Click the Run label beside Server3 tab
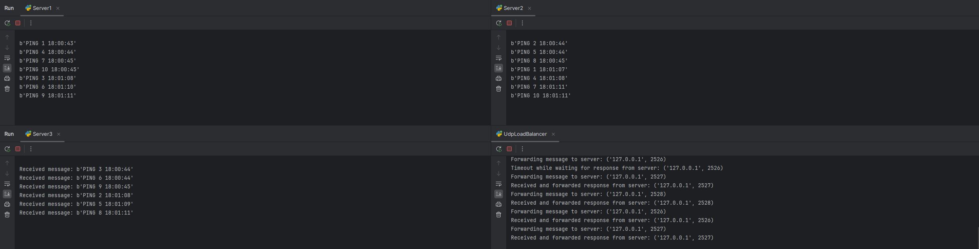The width and height of the screenshot is (979, 249). click(x=9, y=134)
